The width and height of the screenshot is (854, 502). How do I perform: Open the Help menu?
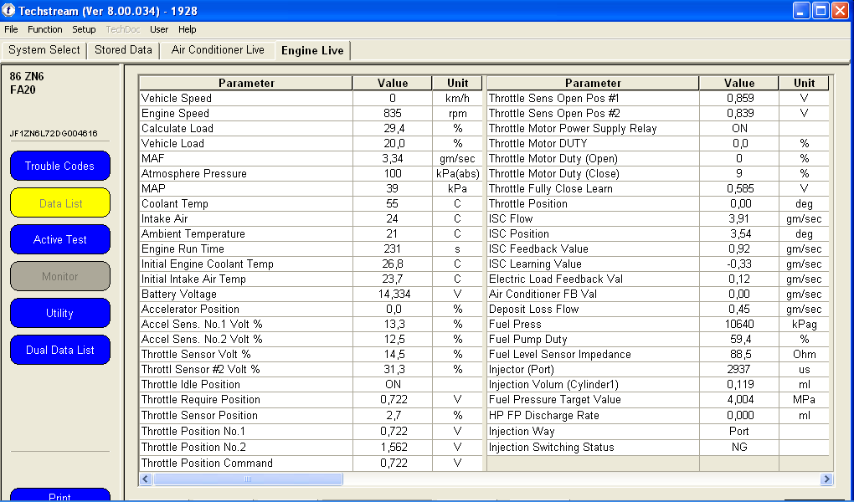[188, 29]
